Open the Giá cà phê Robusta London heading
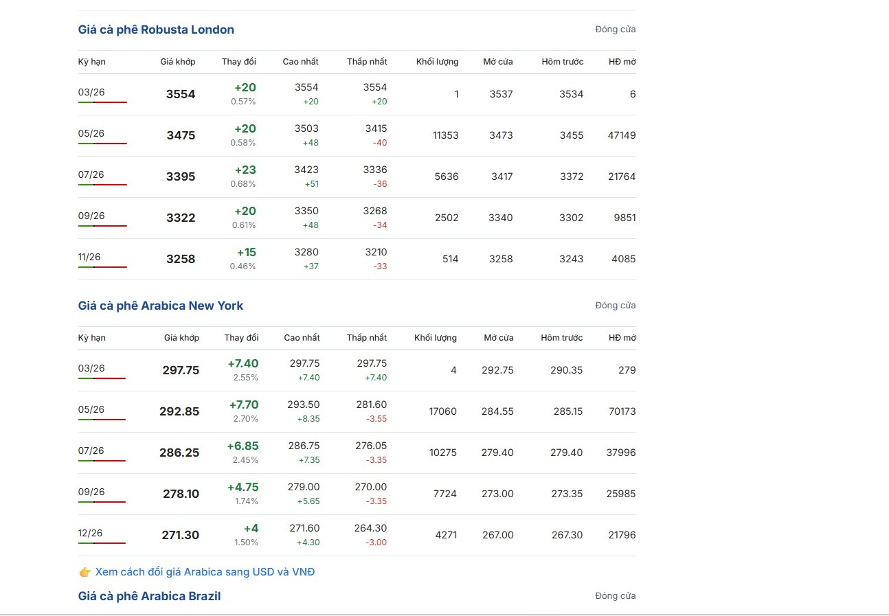889x616 pixels. pyautogui.click(x=156, y=30)
